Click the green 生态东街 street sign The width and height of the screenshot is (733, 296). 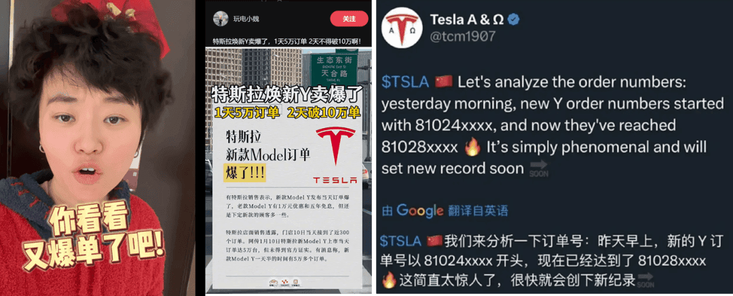pos(334,70)
